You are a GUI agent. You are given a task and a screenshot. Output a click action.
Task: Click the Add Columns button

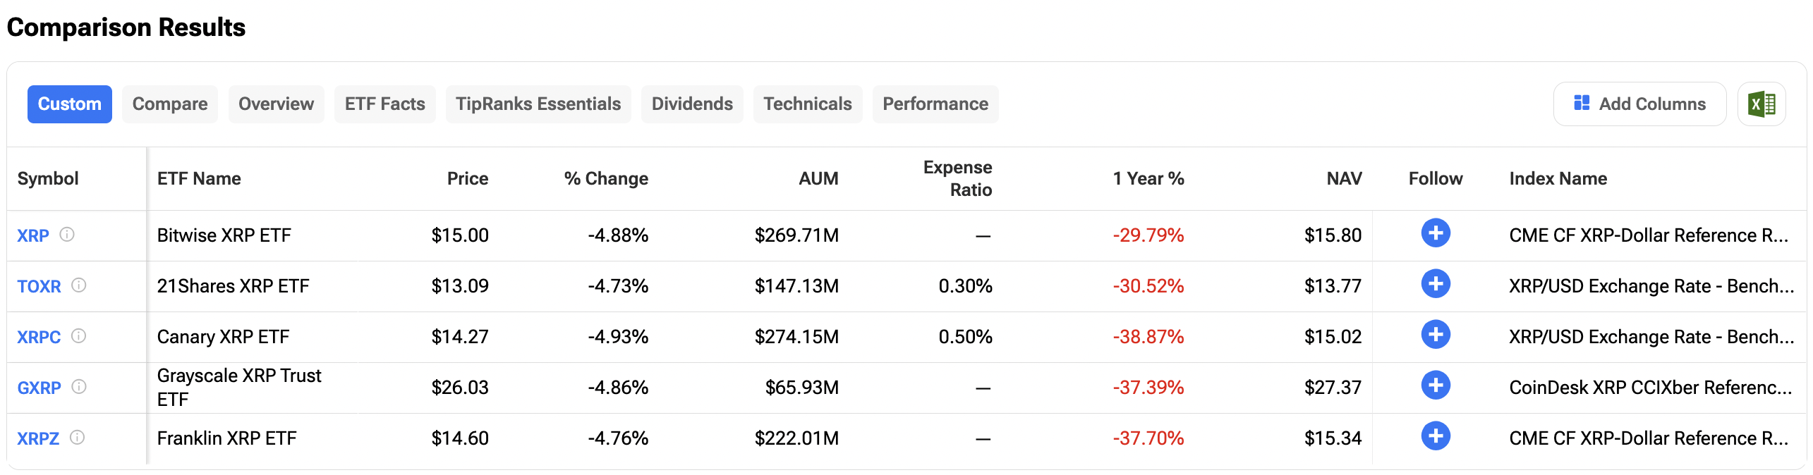click(1640, 104)
